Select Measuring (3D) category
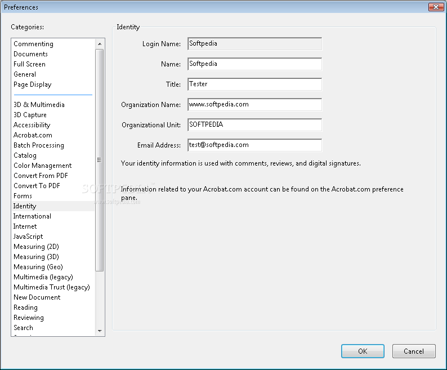Viewport: 447px width, 370px height. pyautogui.click(x=36, y=256)
